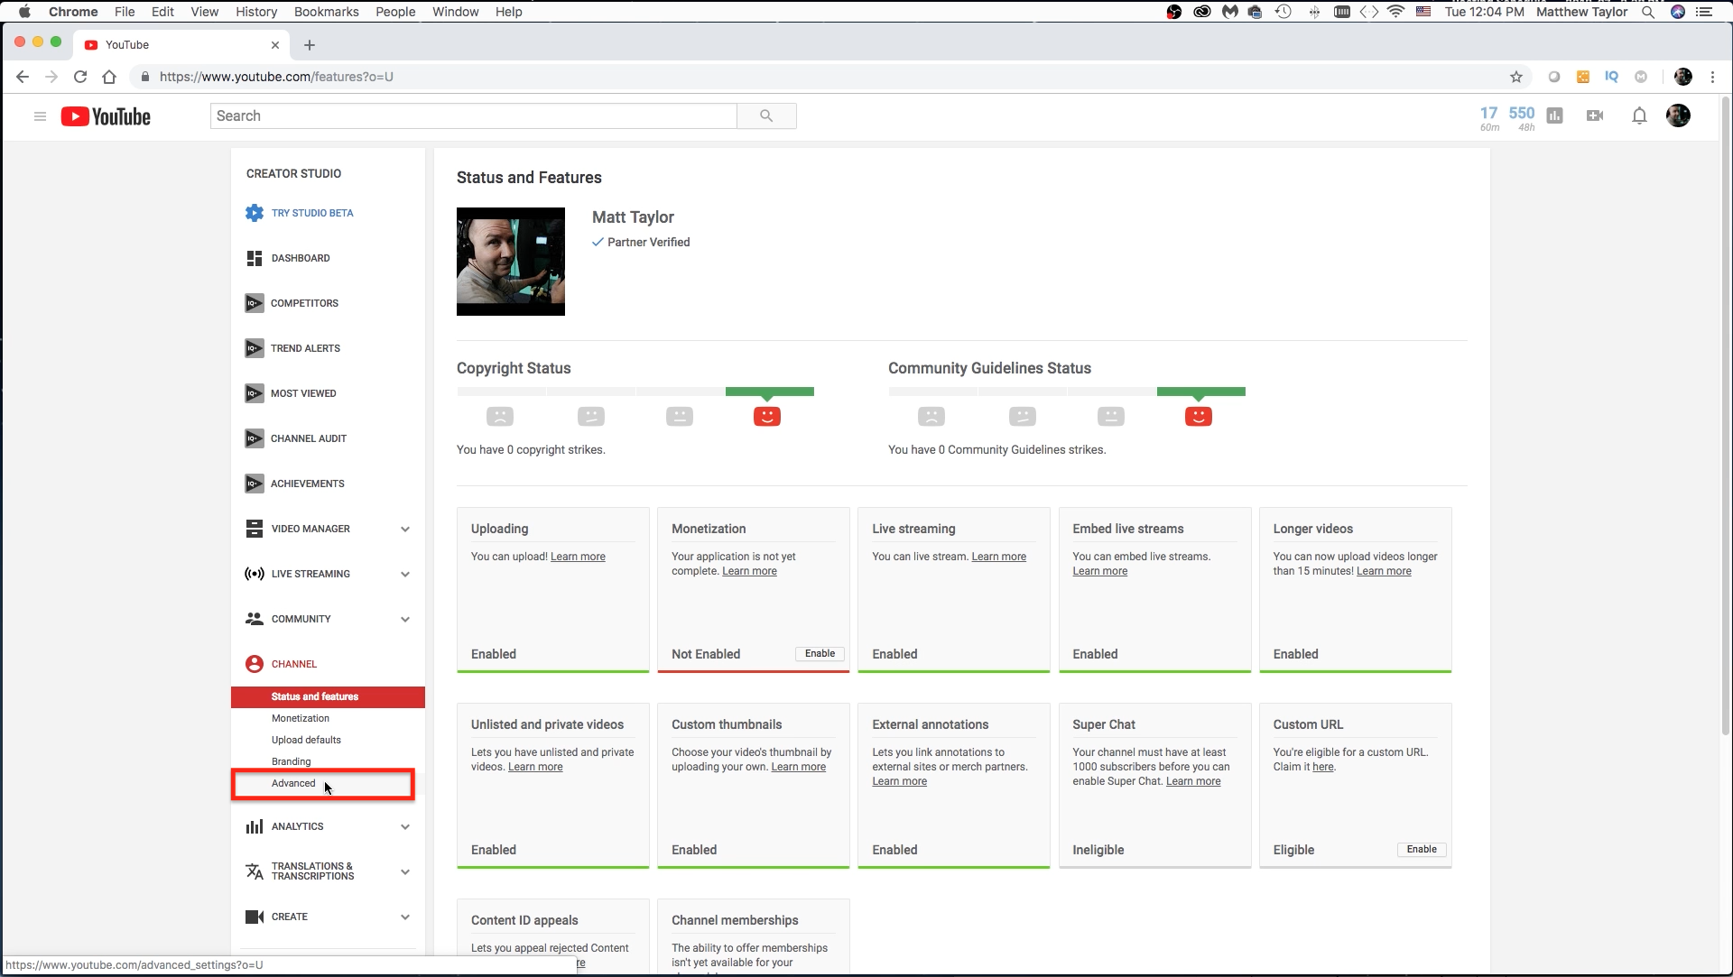1733x977 pixels.
Task: Click the Wi-Fi status icon in menu bar
Action: pos(1395,12)
